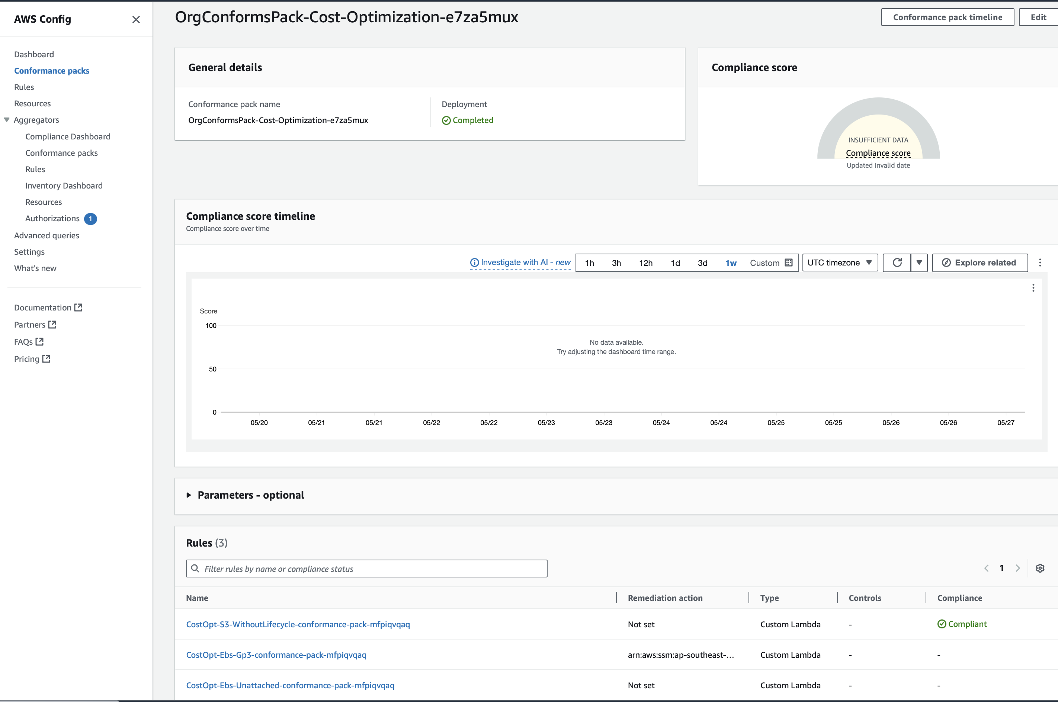Collapse the Aggregators navigation group
Image resolution: width=1058 pixels, height=702 pixels.
(x=7, y=120)
